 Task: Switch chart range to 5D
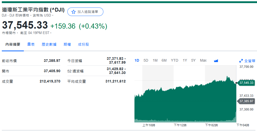click(x=146, y=60)
